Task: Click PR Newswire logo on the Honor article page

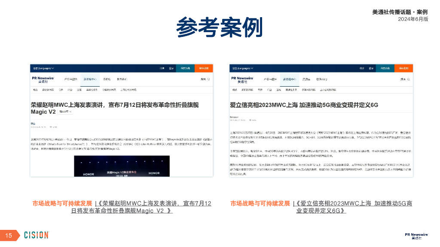Action: pos(43,79)
